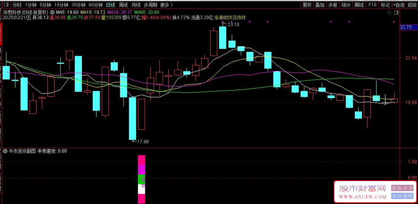Select the 1分钟 period tab
Viewport: 418px width, 204px height.
pyautogui.click(x=31, y=5)
